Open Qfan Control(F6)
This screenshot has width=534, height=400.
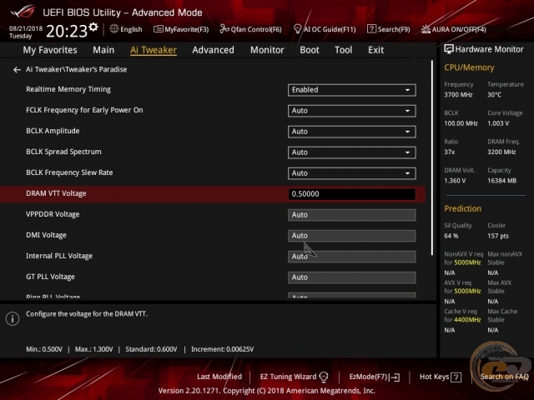(x=250, y=29)
